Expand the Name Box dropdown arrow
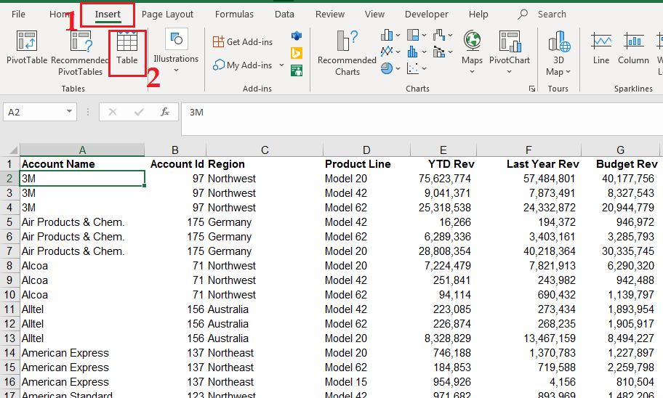663x398 pixels. 69,112
